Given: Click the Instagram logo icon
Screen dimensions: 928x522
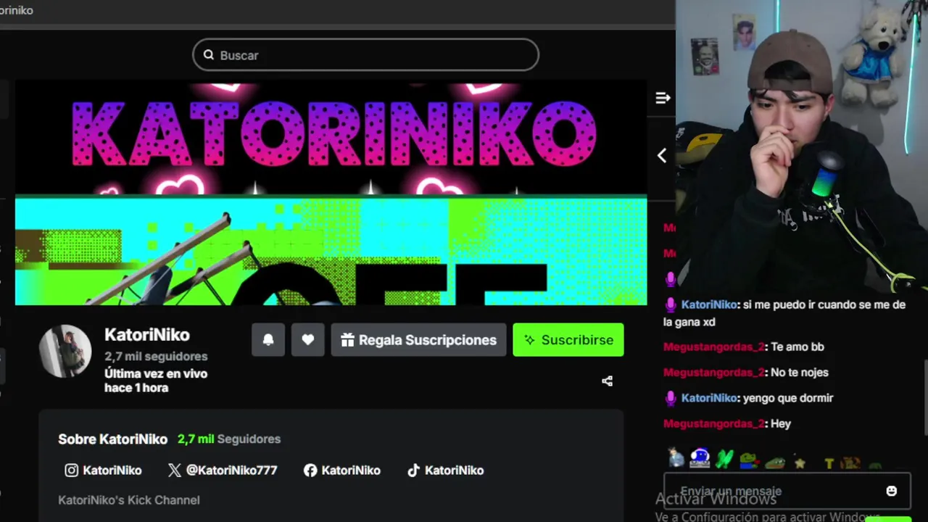Looking at the screenshot, I should (x=71, y=471).
